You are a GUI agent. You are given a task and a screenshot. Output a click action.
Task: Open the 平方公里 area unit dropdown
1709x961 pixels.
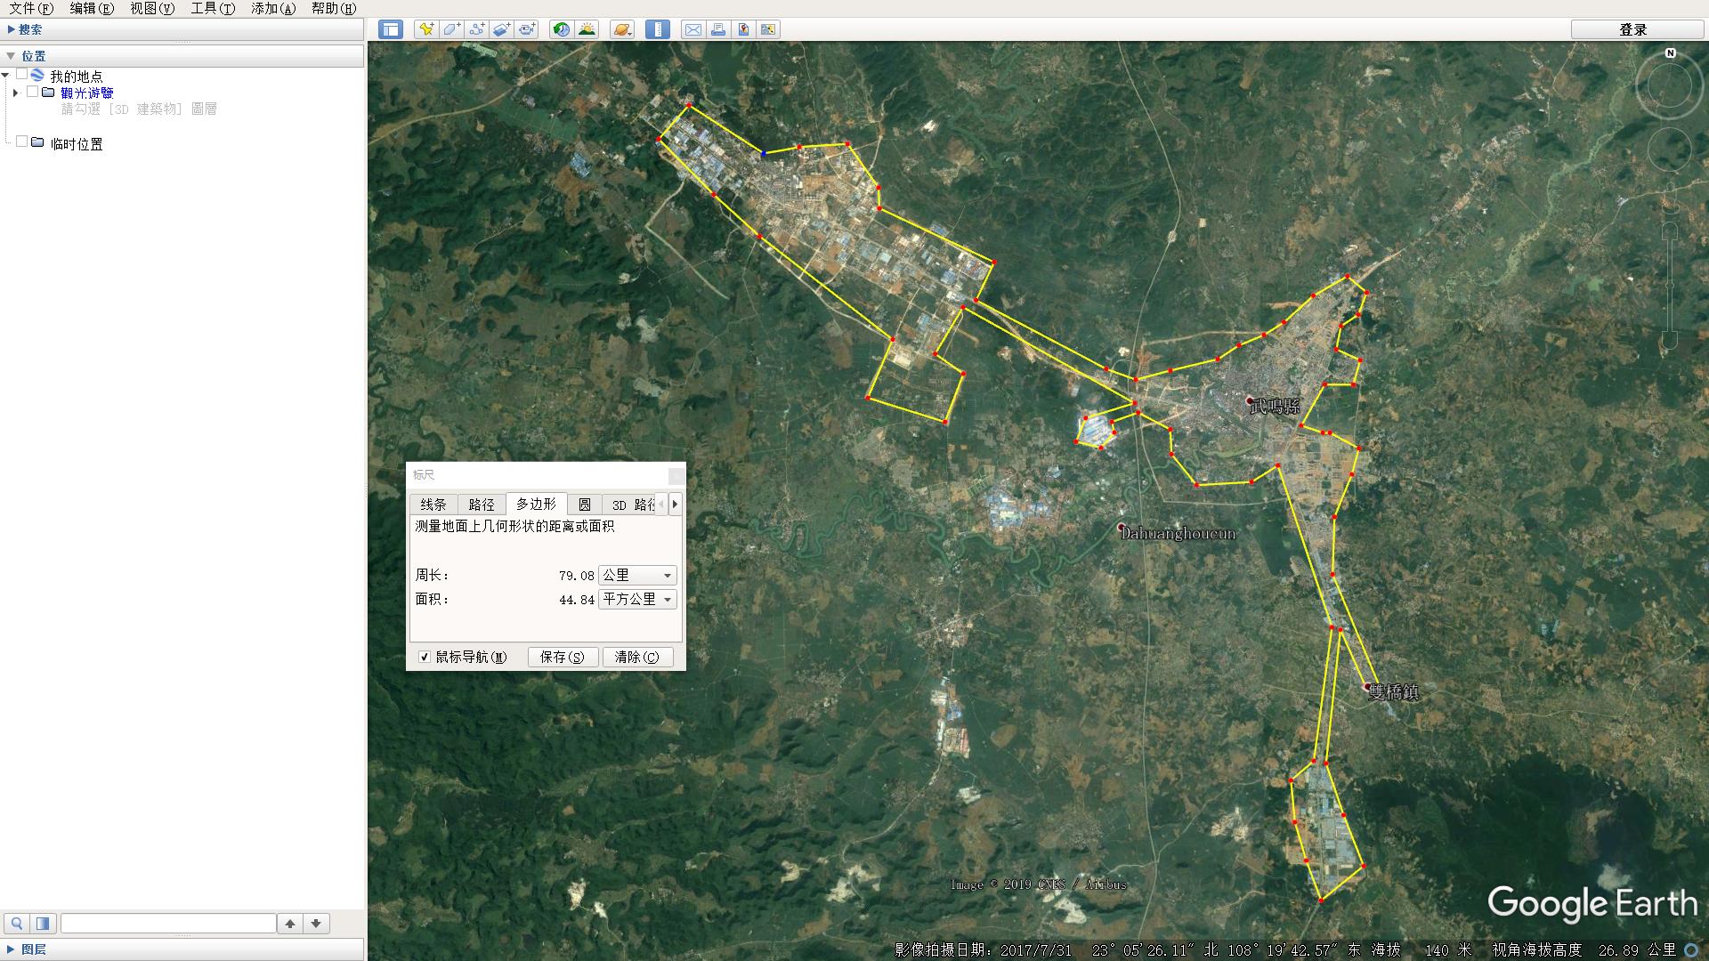pos(638,600)
